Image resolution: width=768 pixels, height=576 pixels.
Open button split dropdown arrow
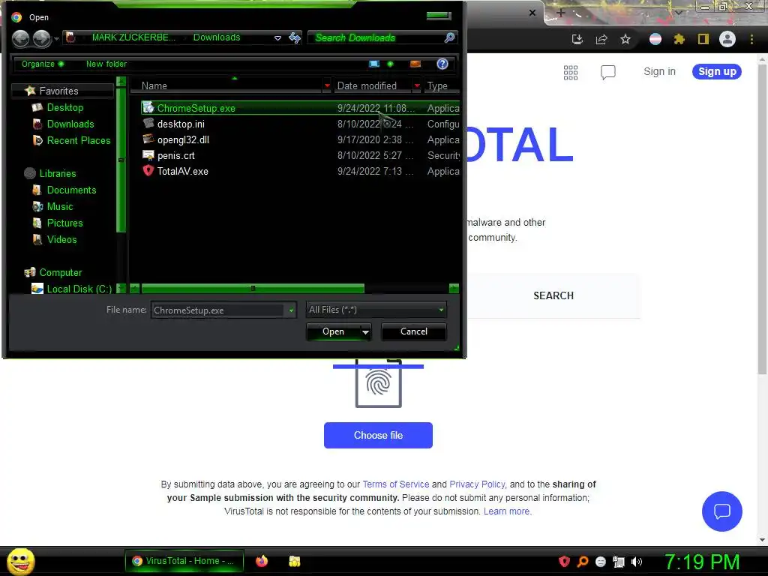[x=365, y=331]
